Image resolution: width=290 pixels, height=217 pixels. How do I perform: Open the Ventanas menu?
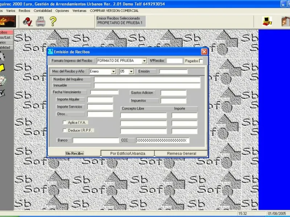(79, 11)
